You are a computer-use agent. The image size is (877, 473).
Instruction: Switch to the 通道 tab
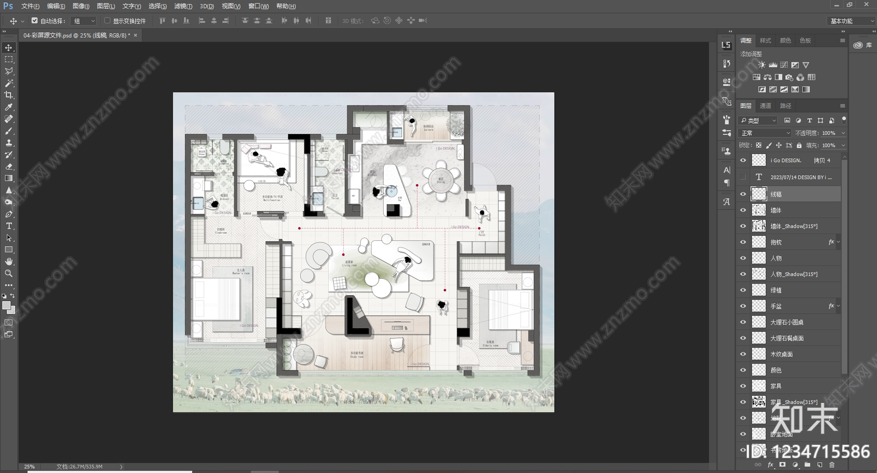tap(765, 106)
